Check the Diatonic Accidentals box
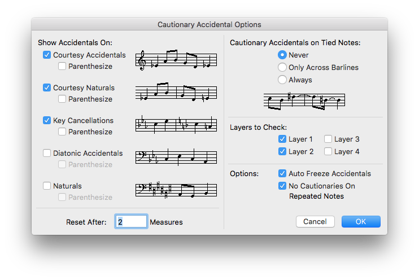The image size is (419, 280). [47, 153]
